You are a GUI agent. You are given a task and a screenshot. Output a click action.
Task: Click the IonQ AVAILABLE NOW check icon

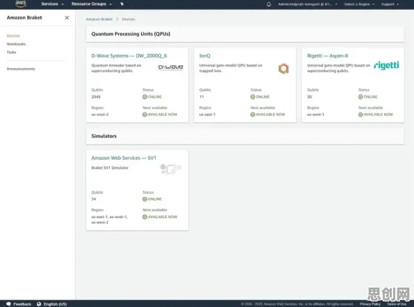click(x=253, y=115)
